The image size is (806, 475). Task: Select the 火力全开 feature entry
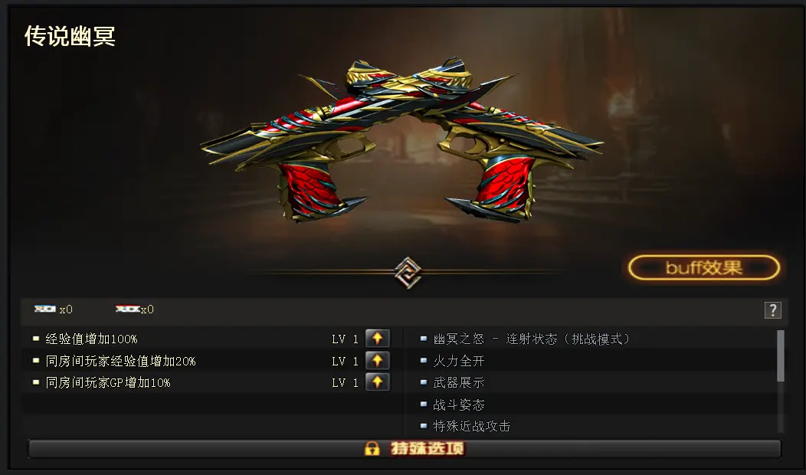[458, 361]
